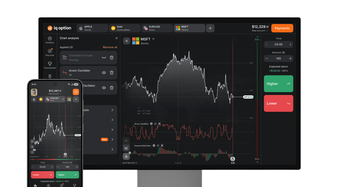Increase the trade amount on desktop
Screen dimensions: 339x187
[290, 58]
